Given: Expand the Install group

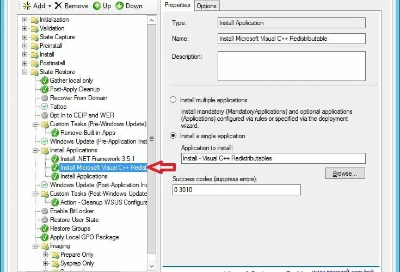Looking at the screenshot, I should coord(24,54).
